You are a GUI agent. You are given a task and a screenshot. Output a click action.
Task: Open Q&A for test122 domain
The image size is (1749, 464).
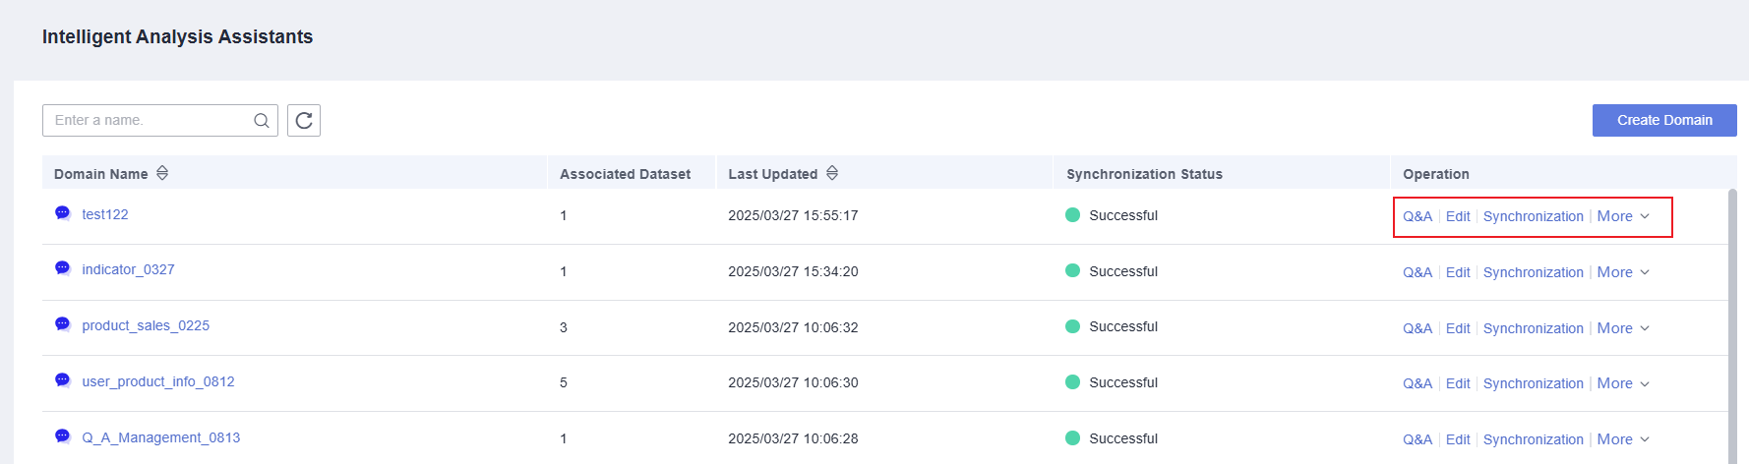[1417, 216]
